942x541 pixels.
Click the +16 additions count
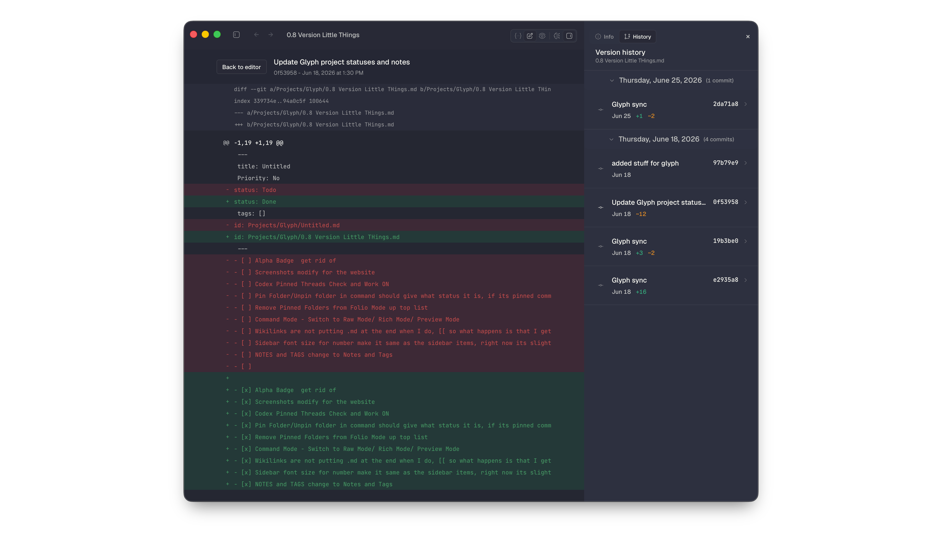641,292
